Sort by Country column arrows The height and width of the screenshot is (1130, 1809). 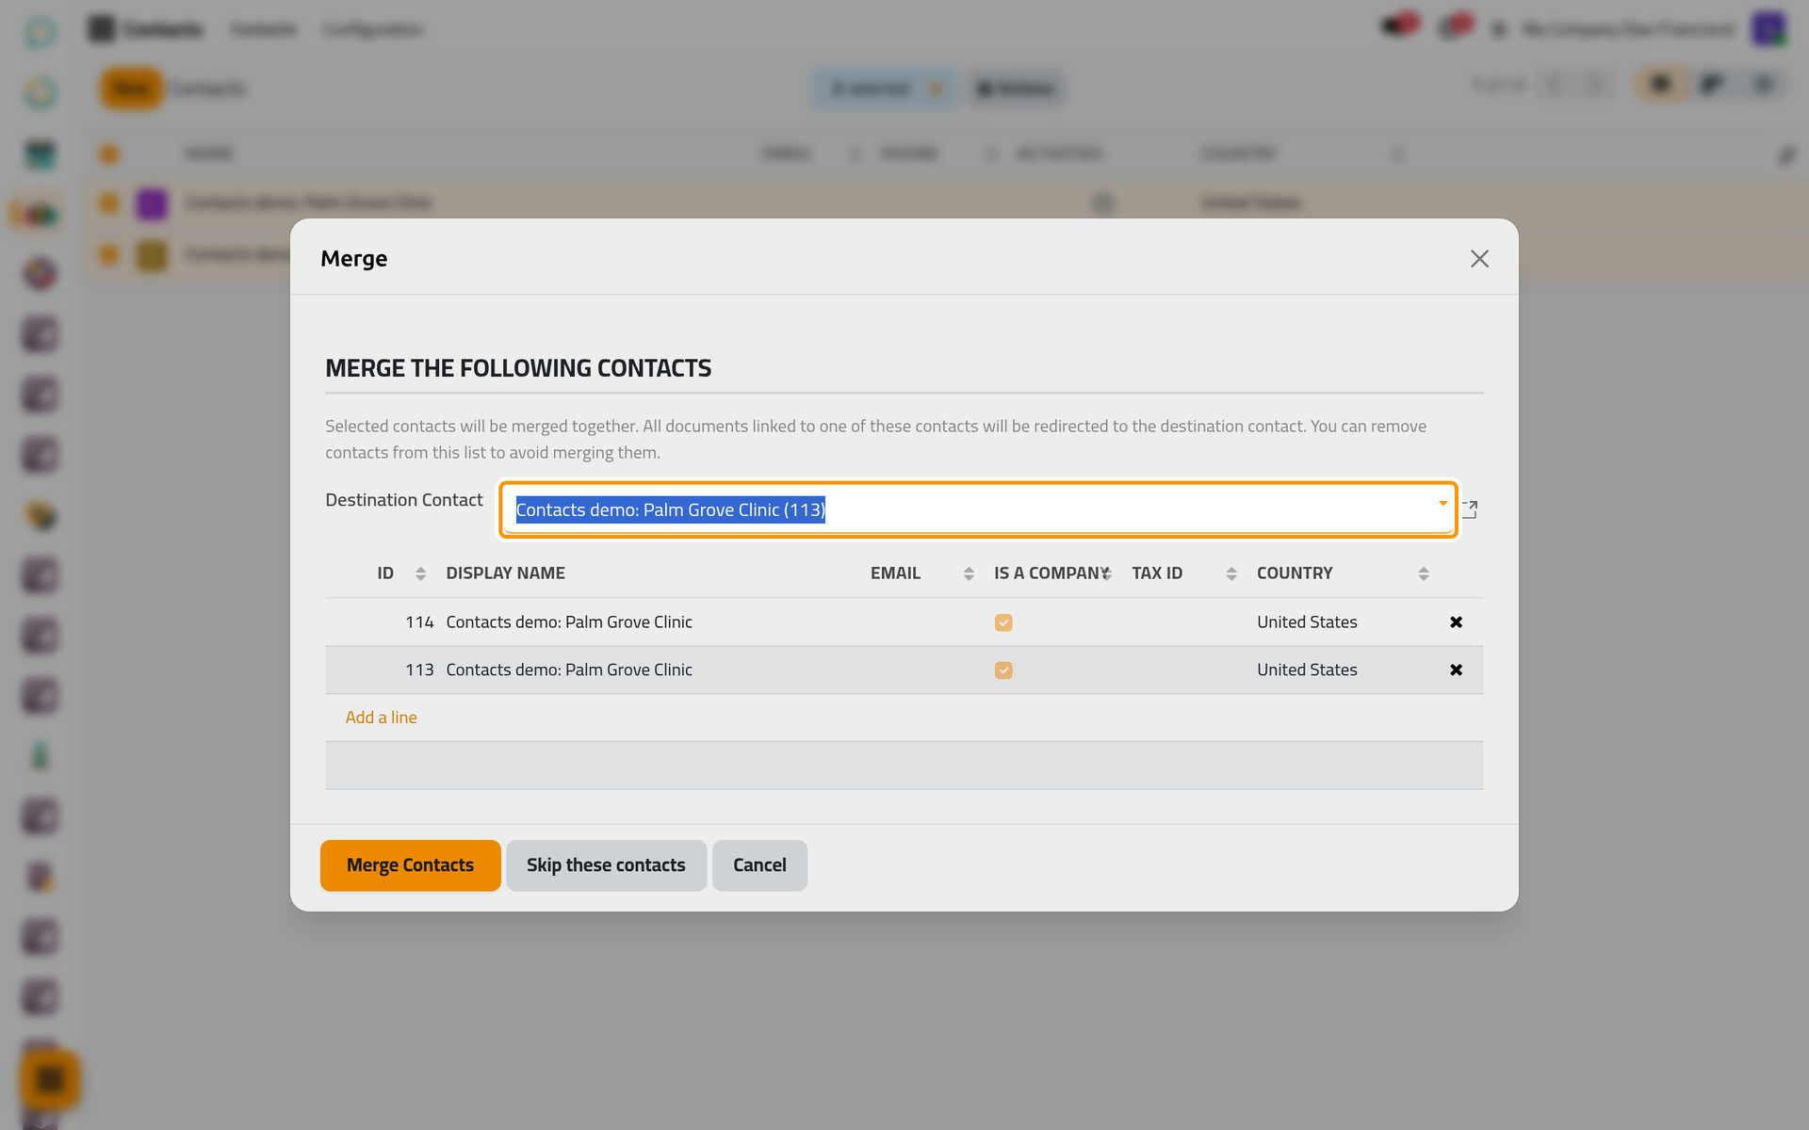click(x=1424, y=573)
